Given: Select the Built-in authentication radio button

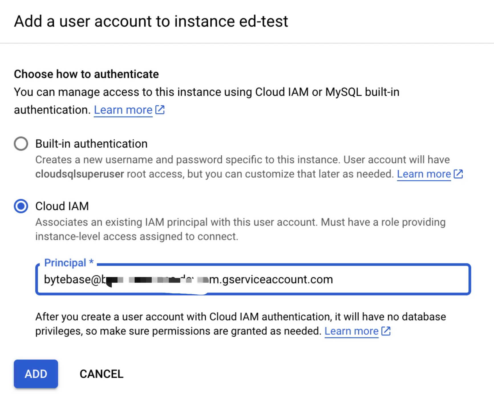Looking at the screenshot, I should 21,143.
